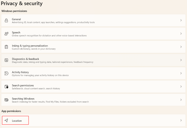
Task: Click the Inking & typing personalization chevron
Action: tap(181, 47)
